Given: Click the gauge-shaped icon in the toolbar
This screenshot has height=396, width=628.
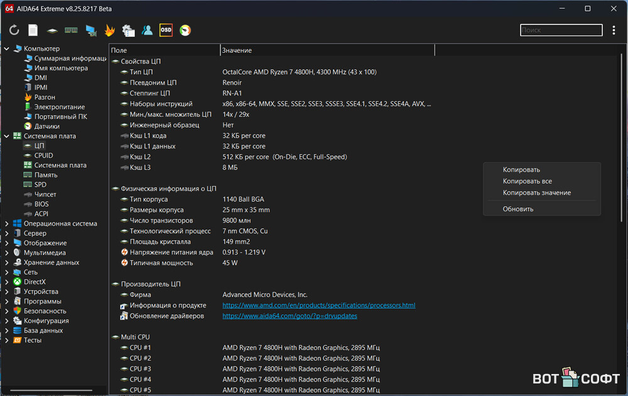Looking at the screenshot, I should click(185, 30).
